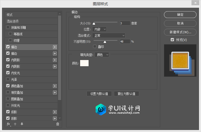The width and height of the screenshot is (201, 132).
Task: Click the plus icon on the upper 投影 row
Action: 55,112
